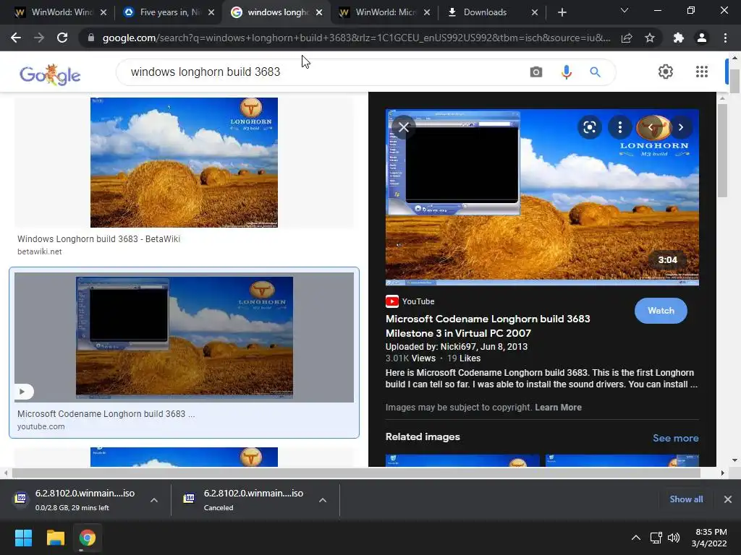Open the large preview image of Longhorn video
Image resolution: width=741 pixels, height=555 pixels.
point(542,197)
